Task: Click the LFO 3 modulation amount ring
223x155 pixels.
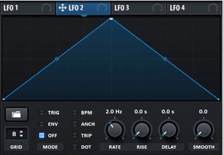Action: click(x=158, y=8)
